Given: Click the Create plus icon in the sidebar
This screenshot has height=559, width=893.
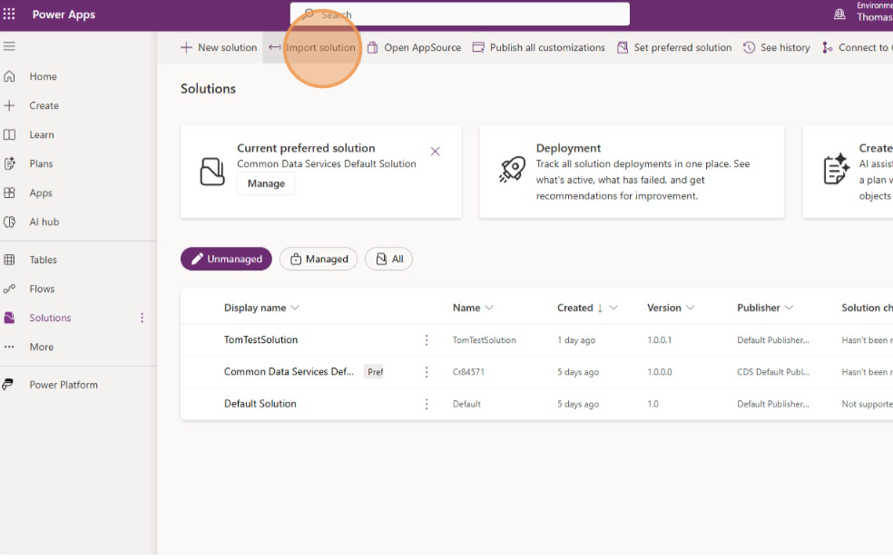Looking at the screenshot, I should tap(9, 105).
